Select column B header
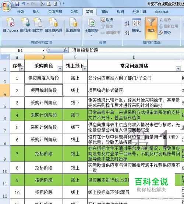The image size is (184, 204). pyautogui.click(x=43, y=57)
